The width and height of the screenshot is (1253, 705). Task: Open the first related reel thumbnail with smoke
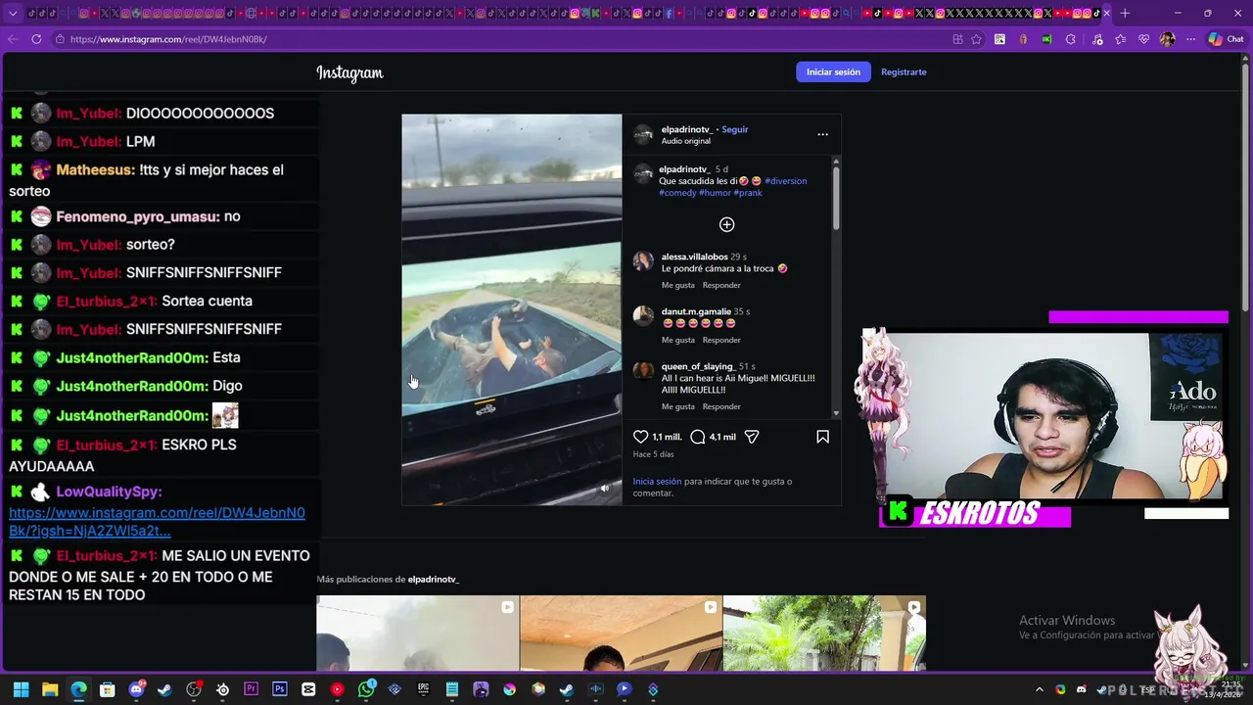(418, 633)
